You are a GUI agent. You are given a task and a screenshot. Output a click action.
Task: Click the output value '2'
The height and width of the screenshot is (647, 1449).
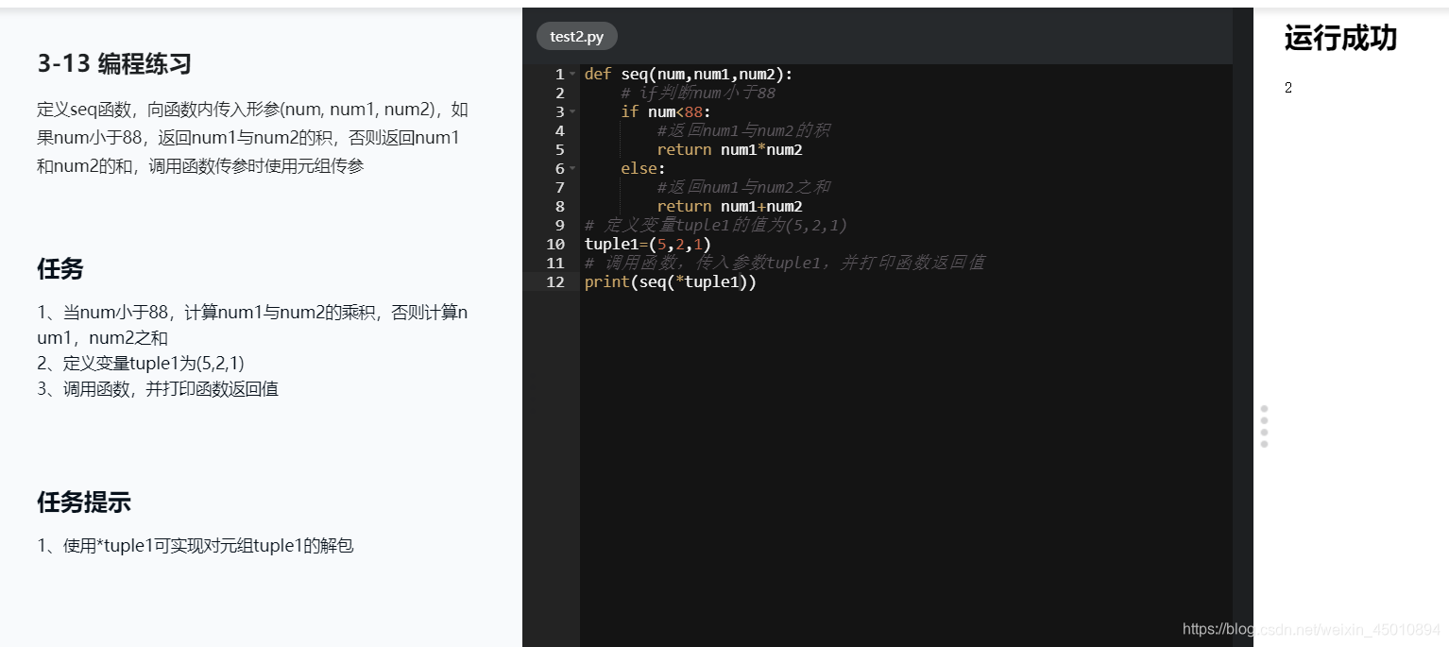point(1288,88)
